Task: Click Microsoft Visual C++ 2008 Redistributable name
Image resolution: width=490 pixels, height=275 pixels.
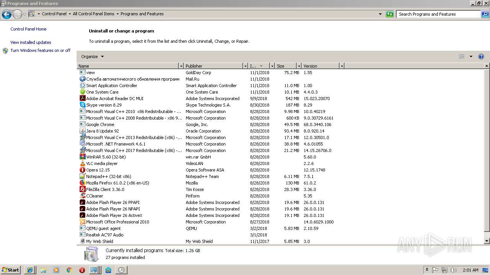Action: [x=134, y=118]
